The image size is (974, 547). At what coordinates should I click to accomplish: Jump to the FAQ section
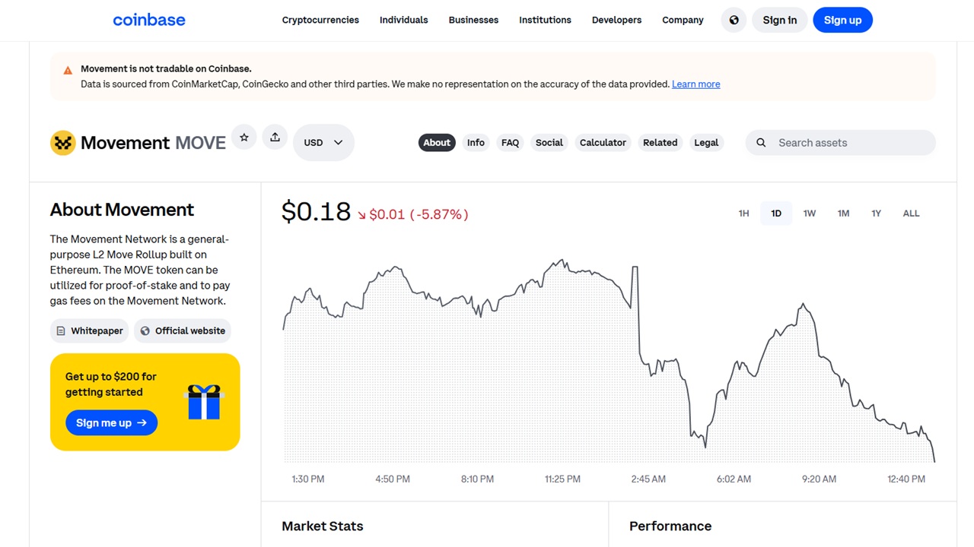click(510, 142)
